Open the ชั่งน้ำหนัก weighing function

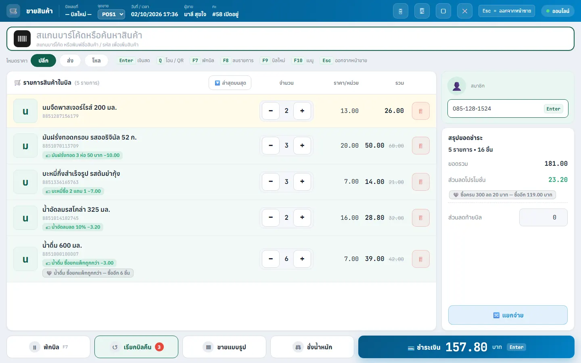coord(312,347)
